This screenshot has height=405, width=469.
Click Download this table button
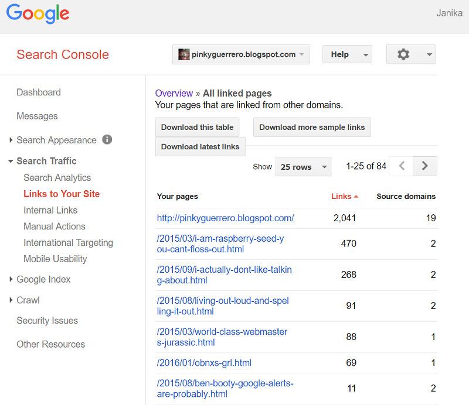click(197, 127)
